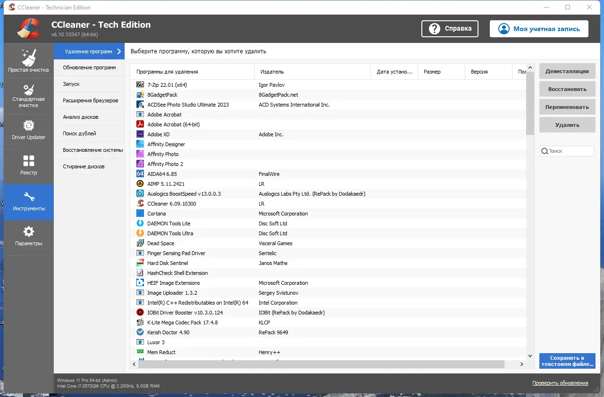The image size is (604, 397).
Task: Click the DAEMON Tools Lite icon
Action: (140, 223)
